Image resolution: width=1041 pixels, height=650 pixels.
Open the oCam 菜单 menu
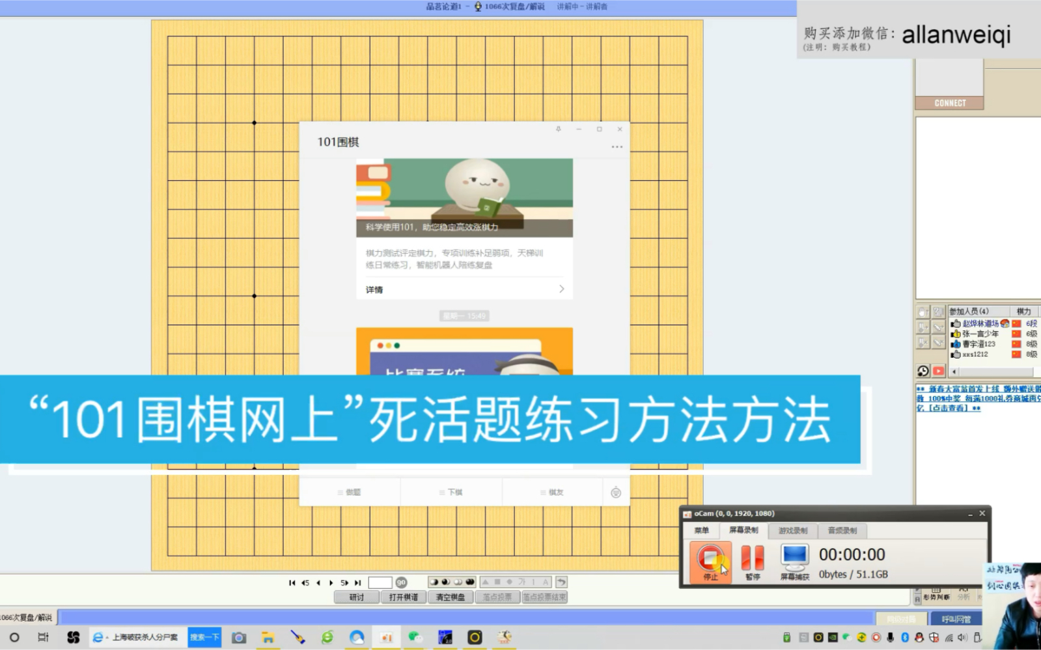[701, 530]
